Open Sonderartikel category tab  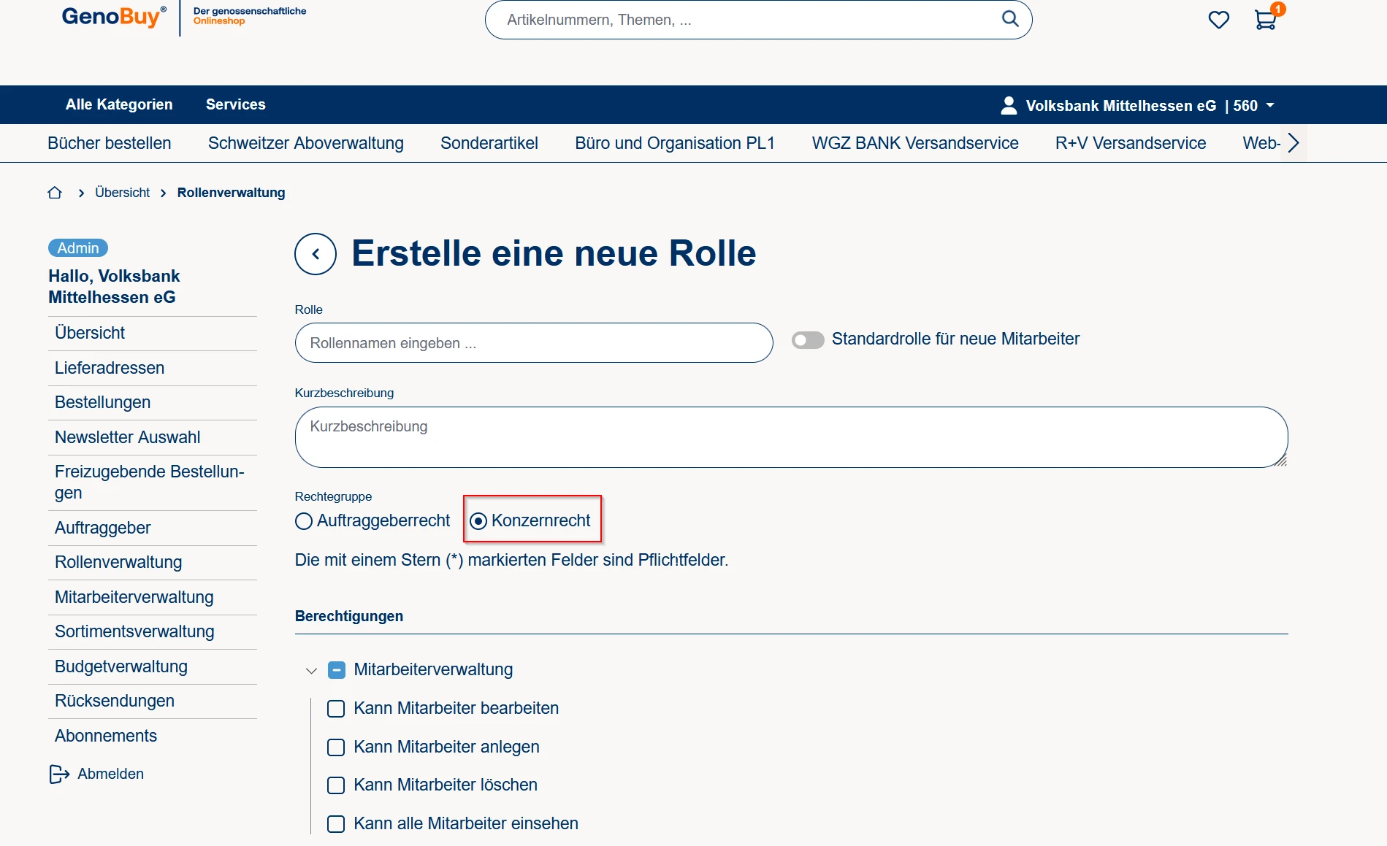pyautogui.click(x=489, y=143)
